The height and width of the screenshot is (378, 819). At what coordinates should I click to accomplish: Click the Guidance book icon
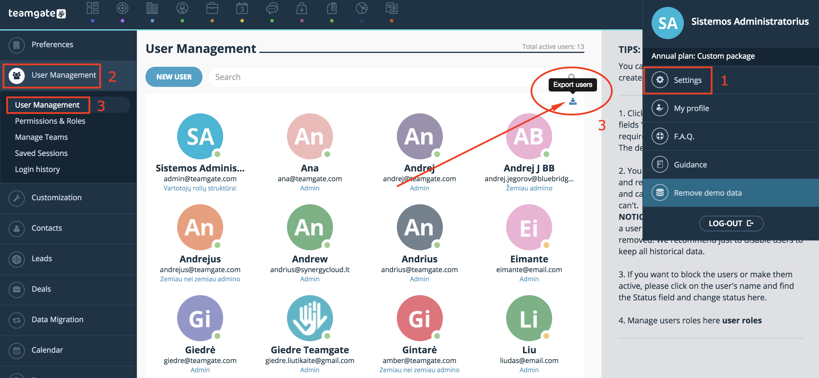point(660,164)
